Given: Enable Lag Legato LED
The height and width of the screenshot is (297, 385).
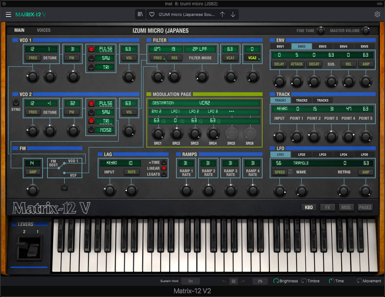Looking at the screenshot, I should point(164,174).
